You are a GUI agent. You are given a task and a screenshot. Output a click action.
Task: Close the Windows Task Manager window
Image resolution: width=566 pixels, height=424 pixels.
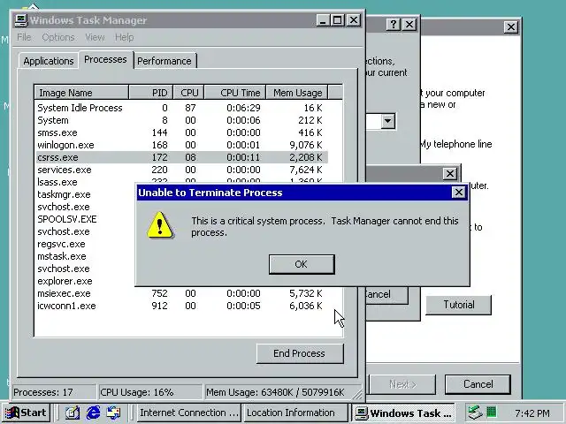(354, 20)
